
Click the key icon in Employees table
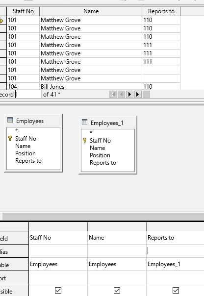click(x=10, y=139)
